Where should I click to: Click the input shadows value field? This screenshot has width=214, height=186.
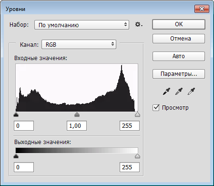(24, 126)
